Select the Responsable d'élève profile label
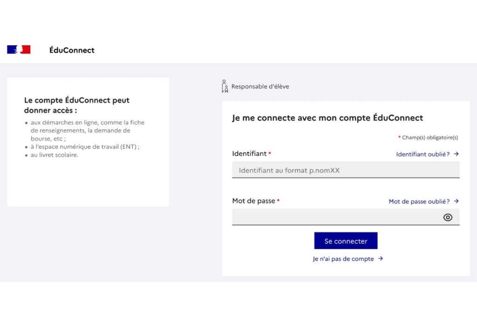477x318 pixels. [x=260, y=87]
